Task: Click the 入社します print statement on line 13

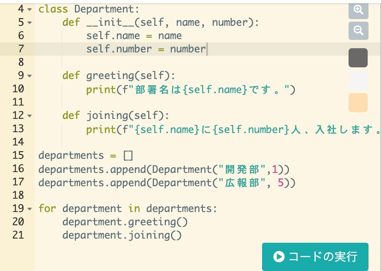Action: click(x=233, y=129)
